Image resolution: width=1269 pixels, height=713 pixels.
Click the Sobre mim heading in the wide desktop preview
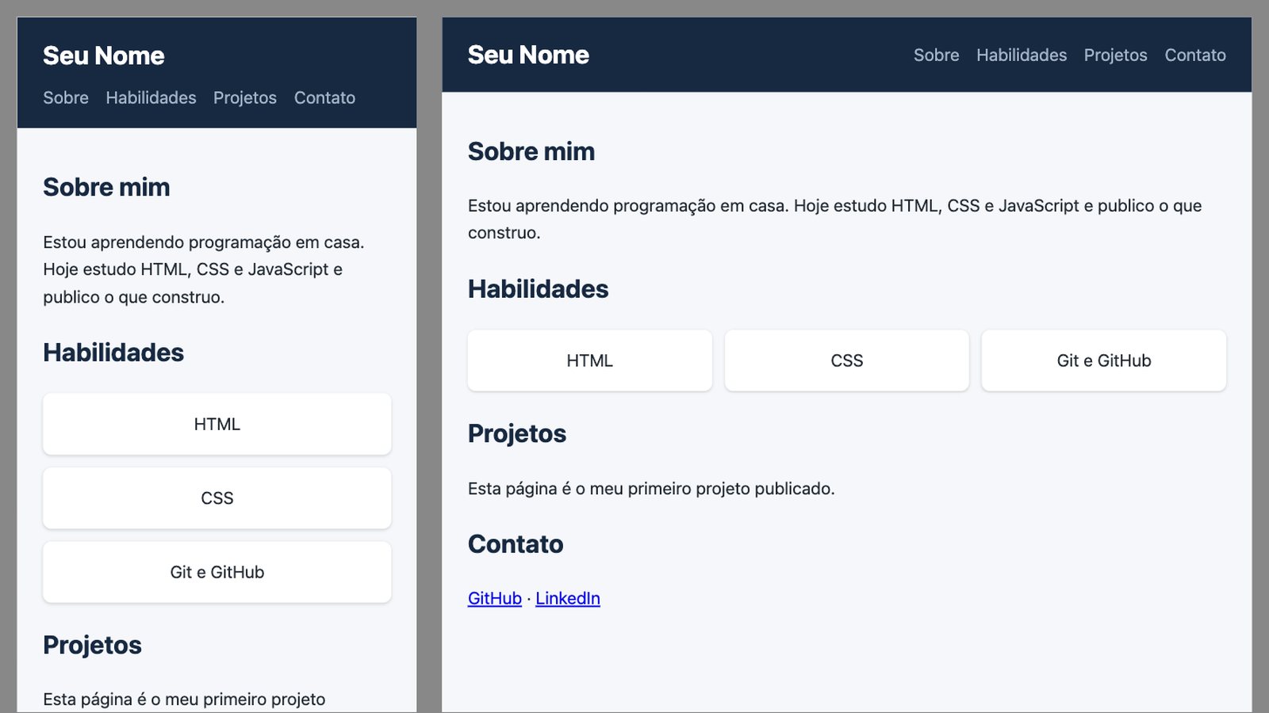(531, 151)
